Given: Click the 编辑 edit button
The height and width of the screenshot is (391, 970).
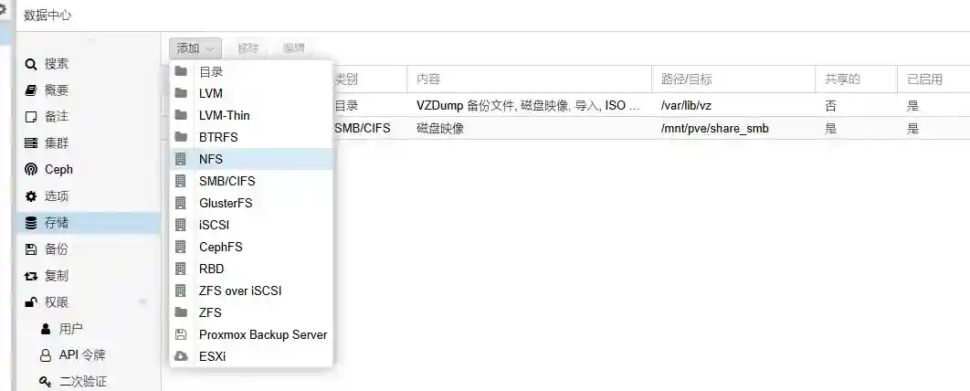Looking at the screenshot, I should coord(294,48).
